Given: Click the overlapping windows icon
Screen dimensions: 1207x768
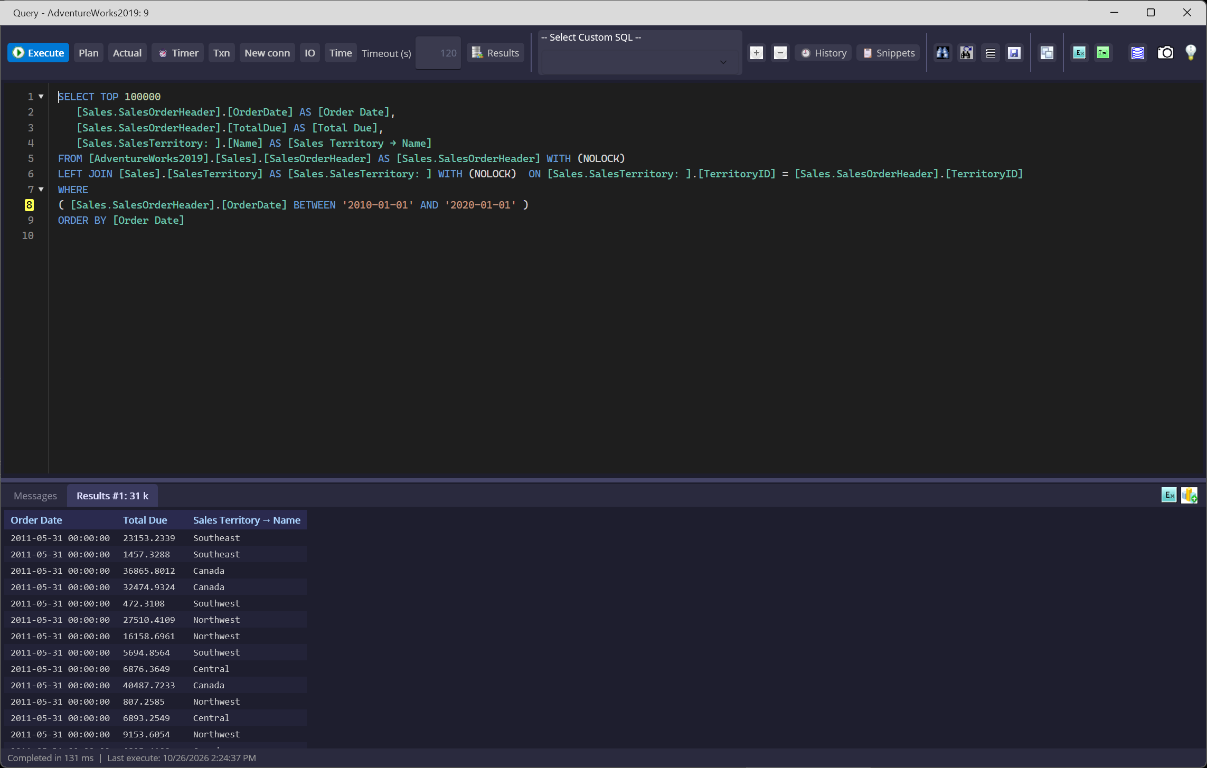Looking at the screenshot, I should [x=1047, y=53].
